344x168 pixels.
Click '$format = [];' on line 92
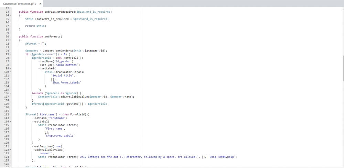(x=35, y=44)
